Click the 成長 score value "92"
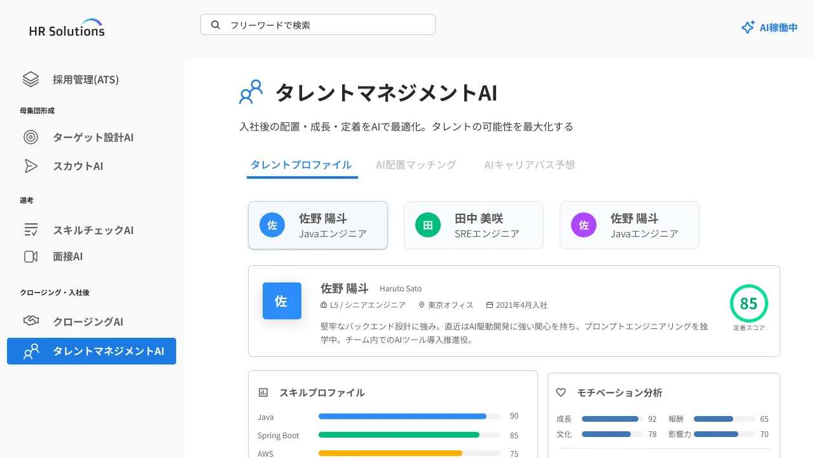Image resolution: width=814 pixels, height=458 pixels. pos(652,419)
